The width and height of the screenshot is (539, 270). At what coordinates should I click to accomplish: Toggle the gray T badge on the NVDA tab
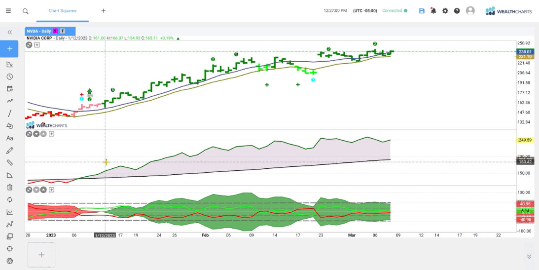63,31
